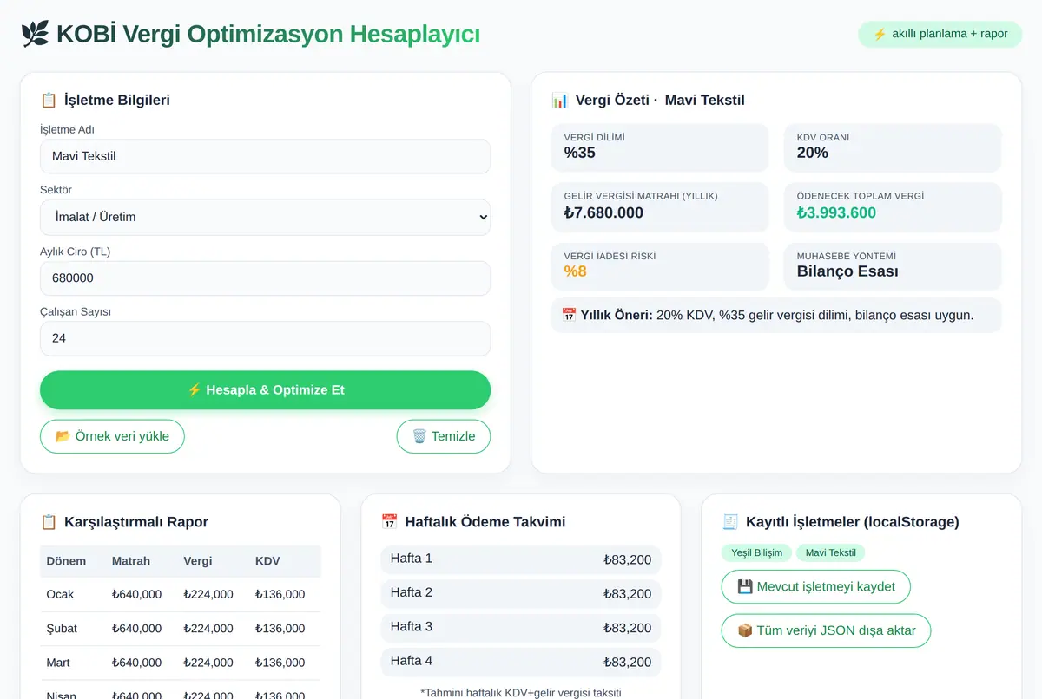The height and width of the screenshot is (699, 1042).
Task: Click the leaf logo icon in header
Action: click(x=35, y=34)
